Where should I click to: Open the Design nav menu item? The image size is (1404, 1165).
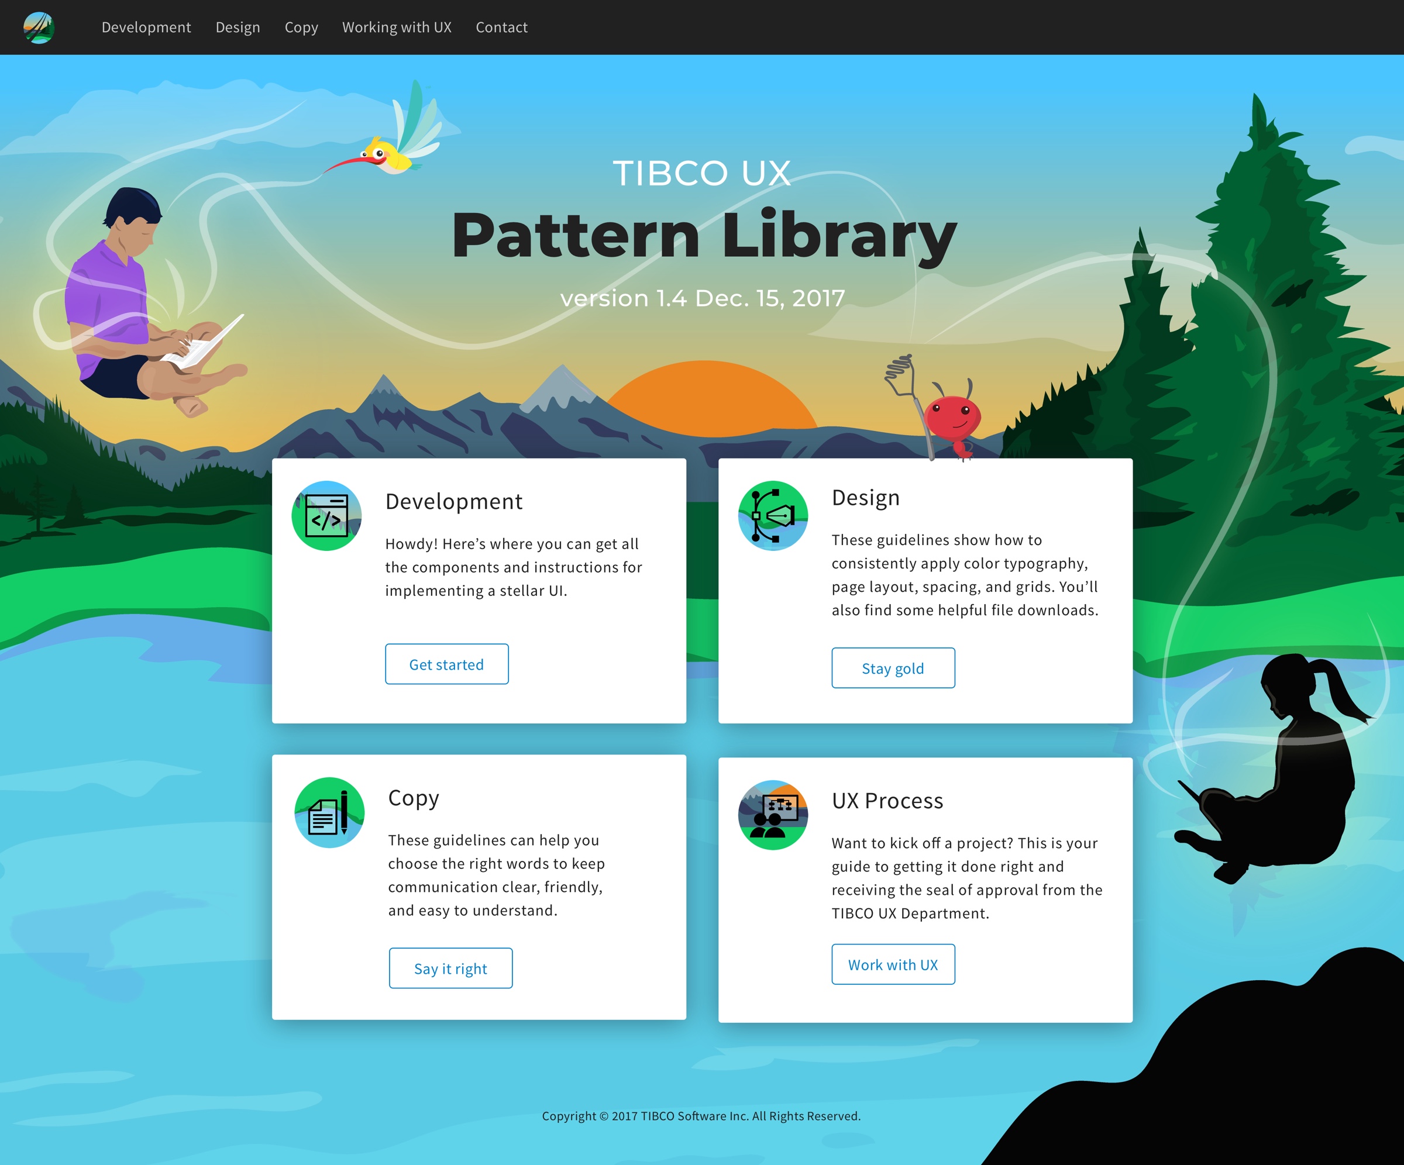238,27
